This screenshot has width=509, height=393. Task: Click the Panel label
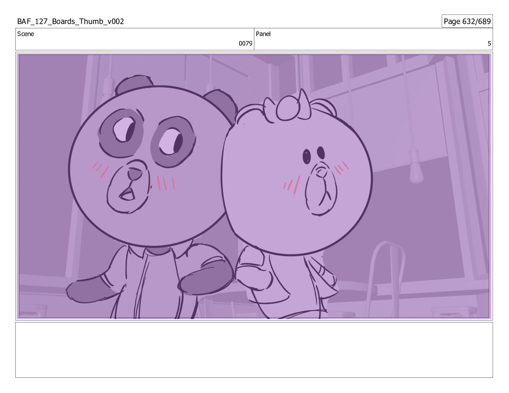point(263,34)
